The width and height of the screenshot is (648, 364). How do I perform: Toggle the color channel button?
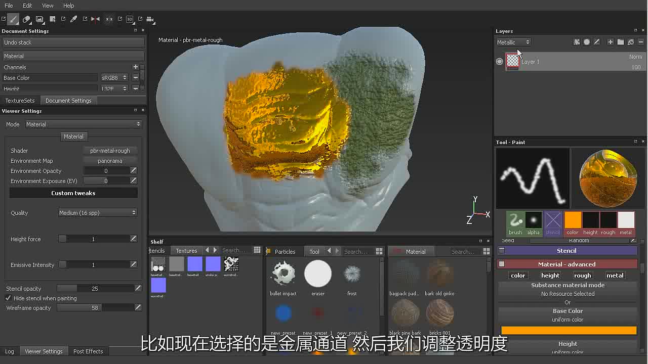click(x=518, y=276)
